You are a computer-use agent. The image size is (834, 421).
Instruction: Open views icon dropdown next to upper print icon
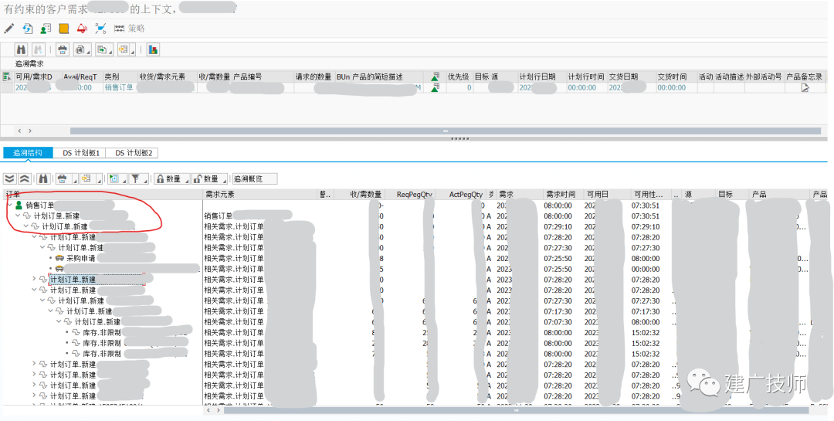point(82,49)
